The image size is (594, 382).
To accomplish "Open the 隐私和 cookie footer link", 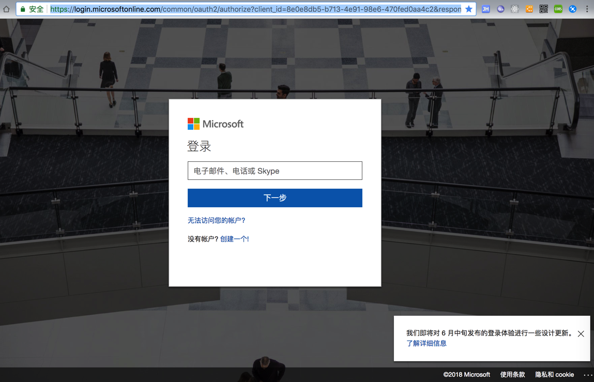I will (x=555, y=374).
